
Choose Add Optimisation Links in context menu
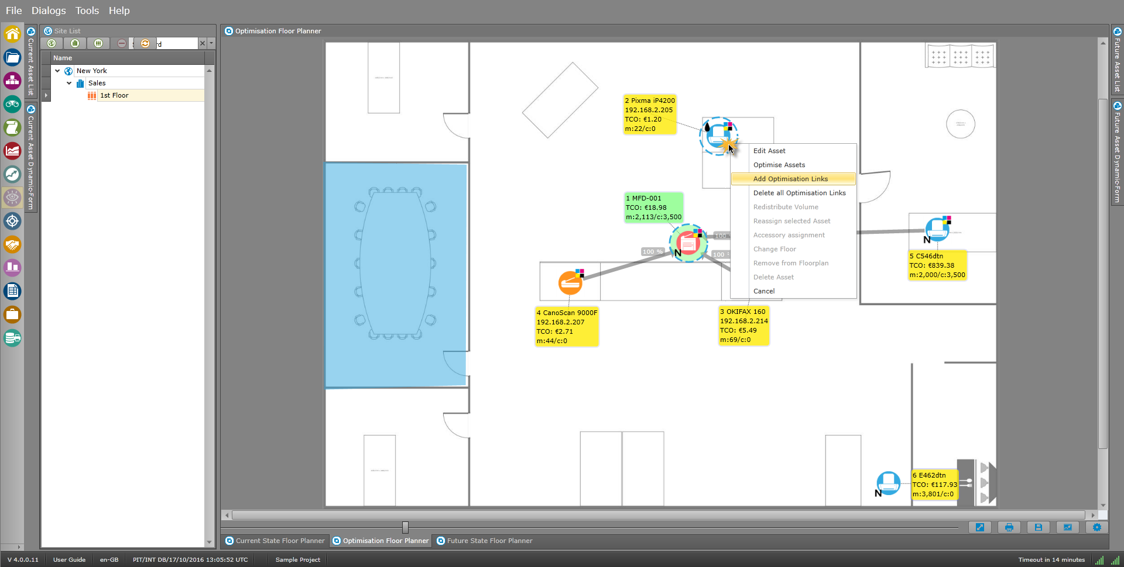[x=794, y=179]
